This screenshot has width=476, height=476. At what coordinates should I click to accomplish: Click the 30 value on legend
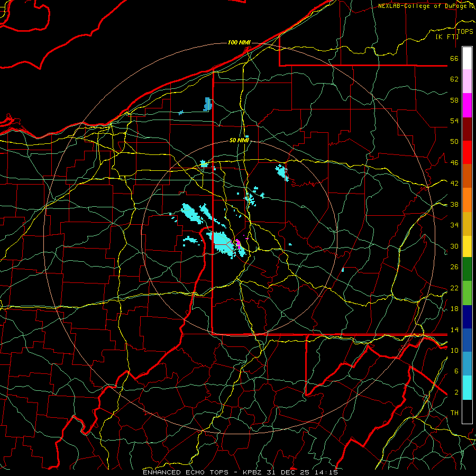[x=454, y=246]
